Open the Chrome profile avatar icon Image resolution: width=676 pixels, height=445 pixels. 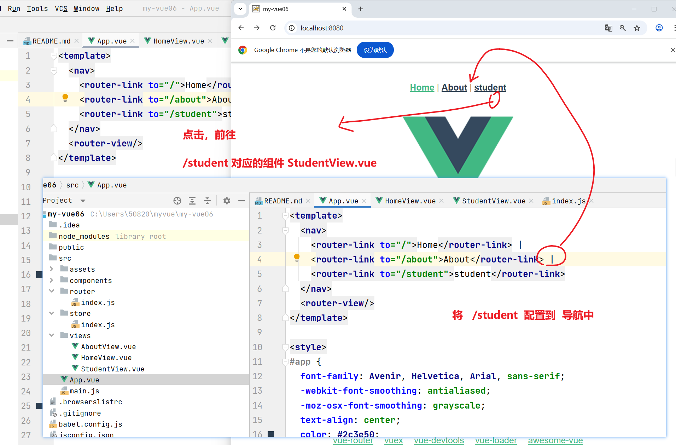click(x=659, y=28)
